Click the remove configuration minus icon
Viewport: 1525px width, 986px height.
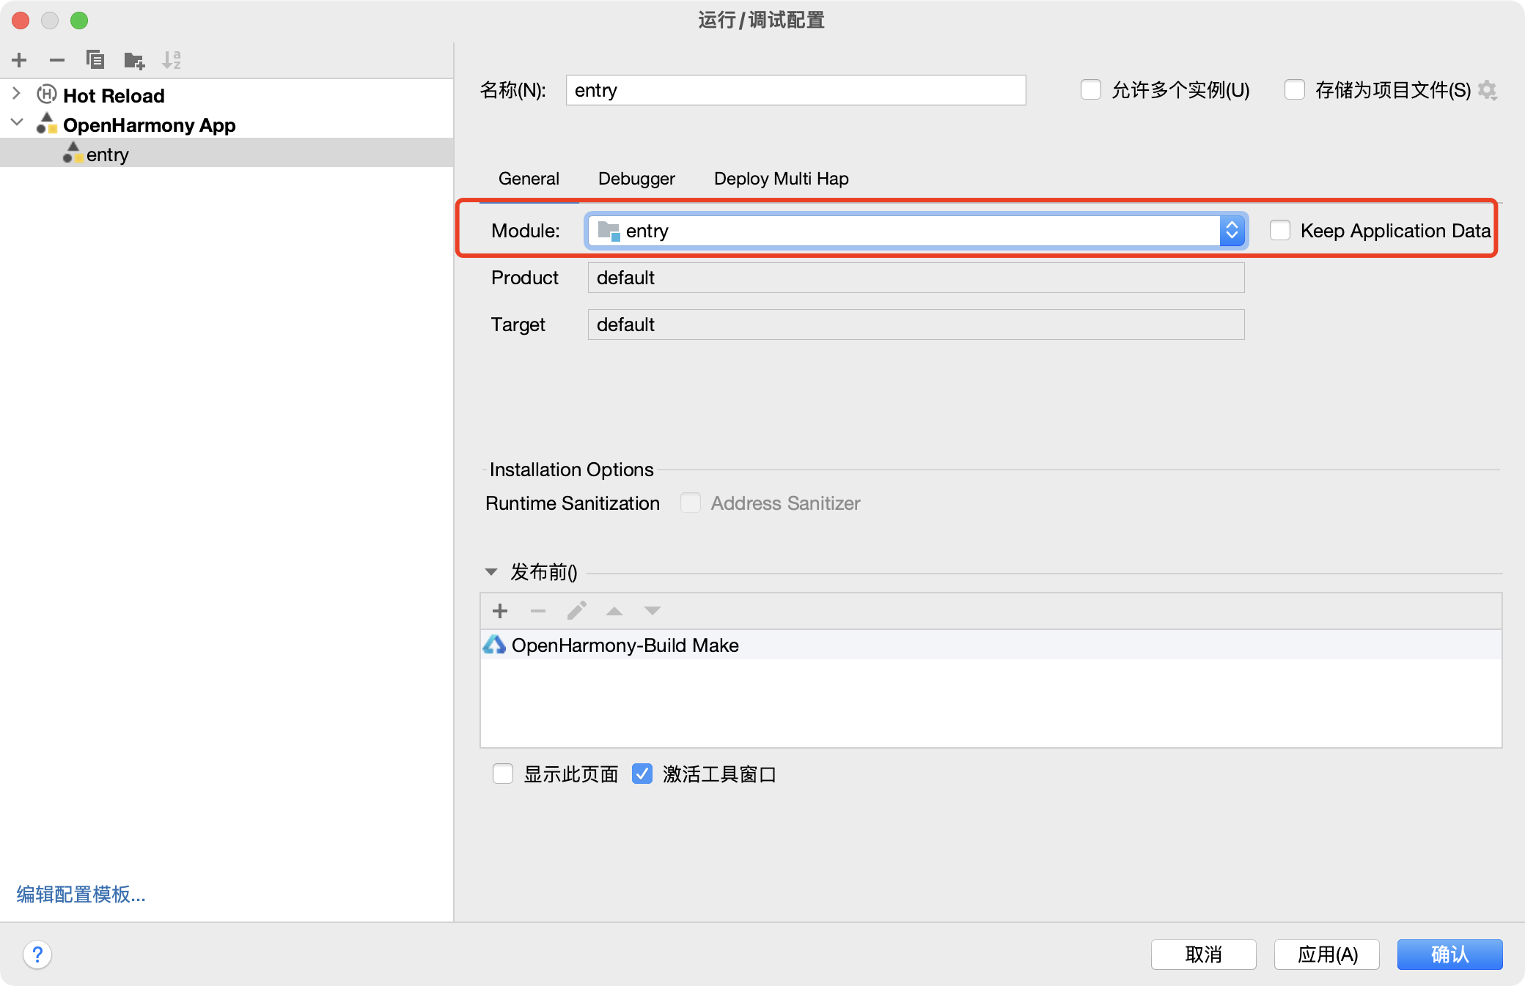point(57,60)
